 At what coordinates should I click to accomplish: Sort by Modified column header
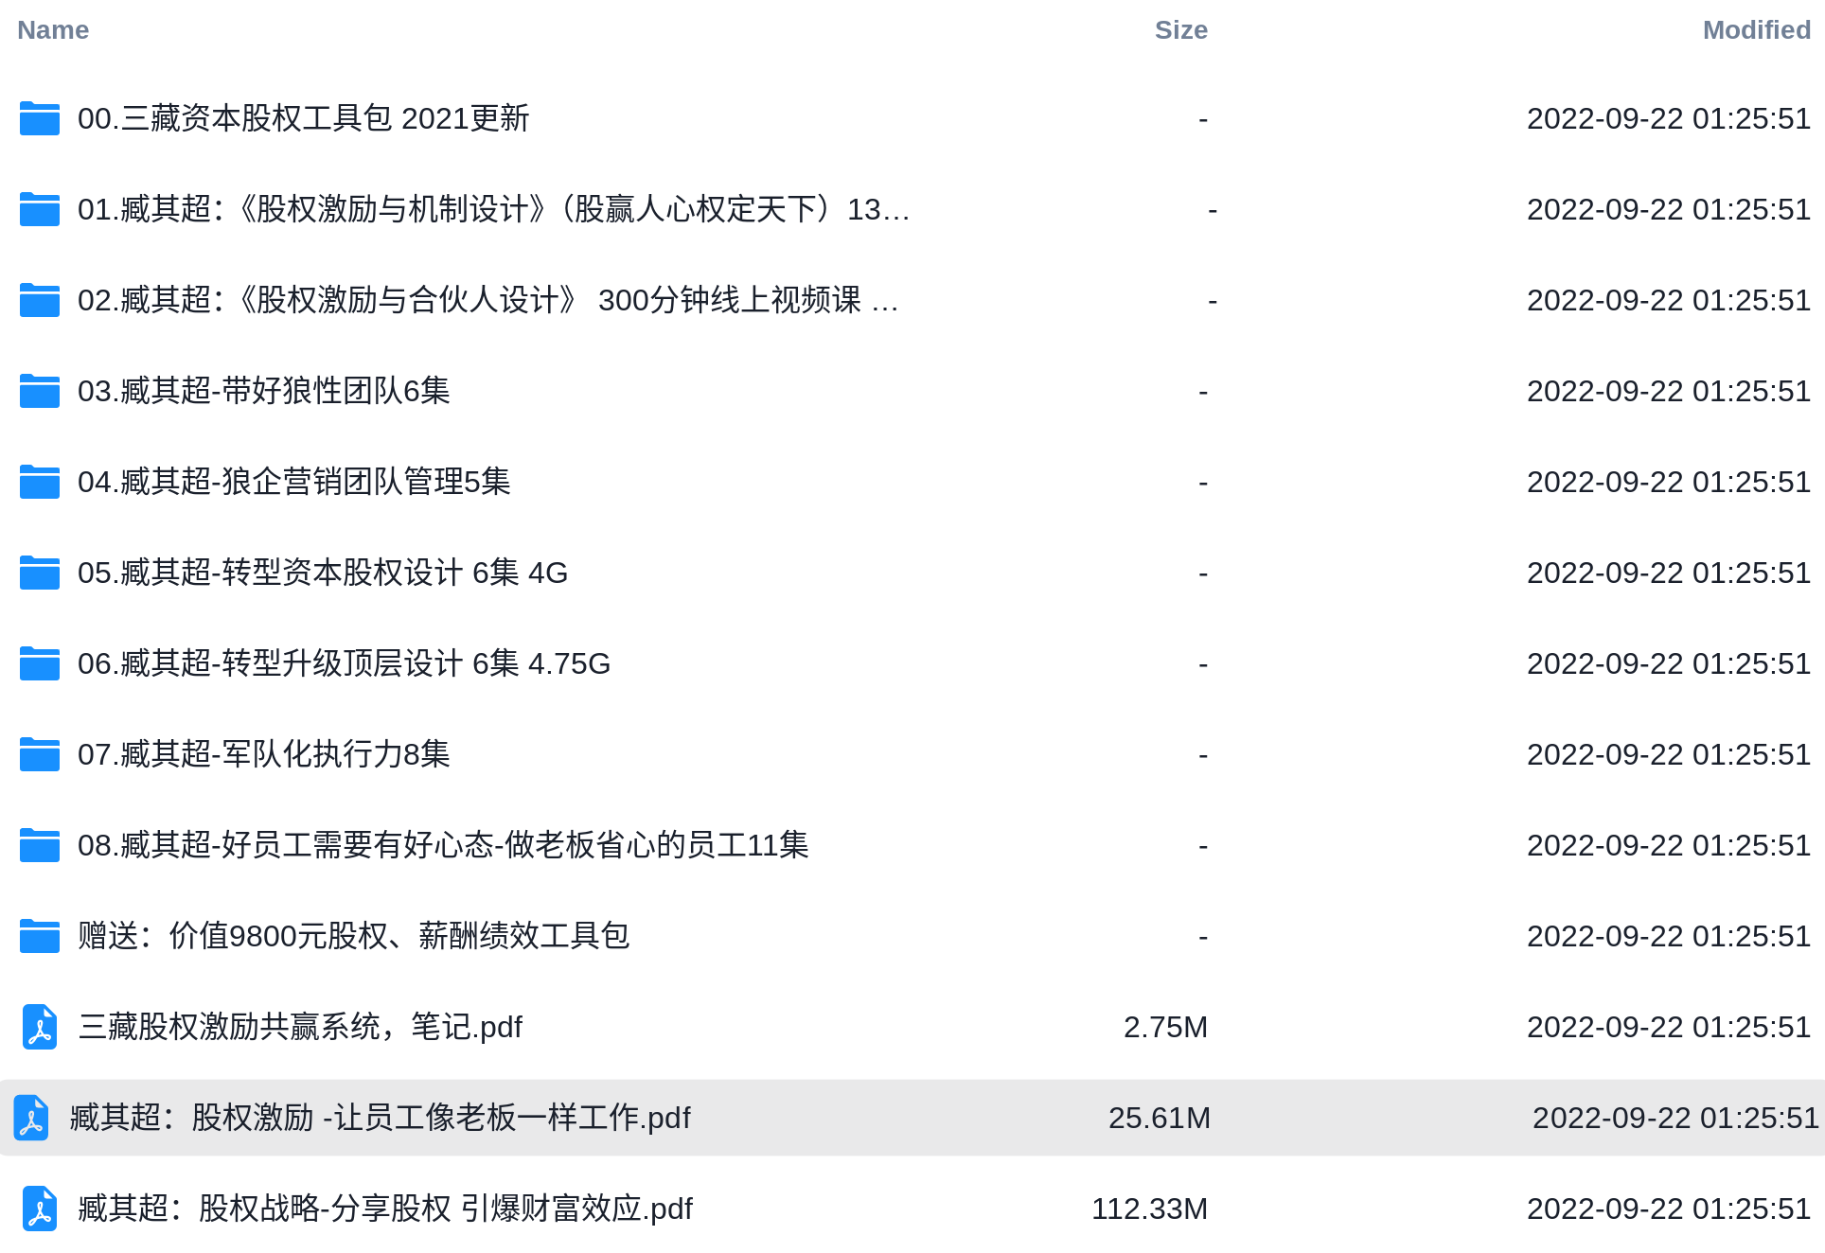point(1756,30)
